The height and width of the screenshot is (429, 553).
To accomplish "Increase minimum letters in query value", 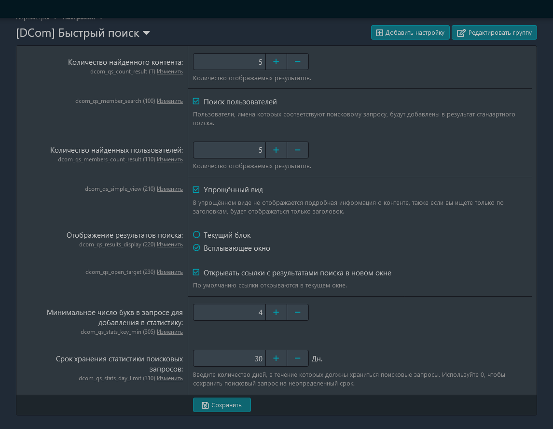I will point(276,313).
